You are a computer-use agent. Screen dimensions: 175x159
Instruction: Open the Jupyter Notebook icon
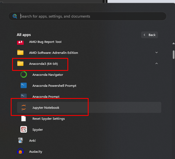click(24, 107)
